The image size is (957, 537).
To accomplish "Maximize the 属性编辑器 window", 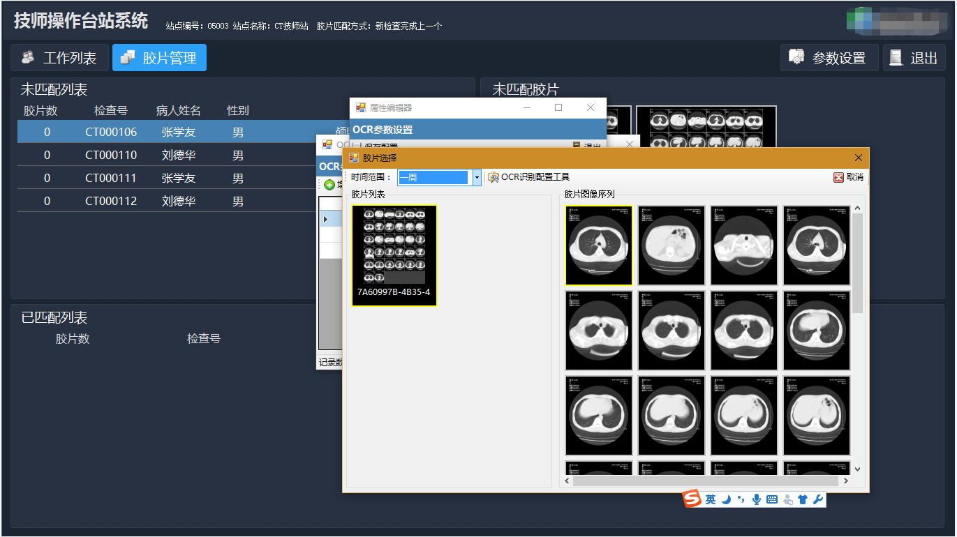I will coord(558,107).
